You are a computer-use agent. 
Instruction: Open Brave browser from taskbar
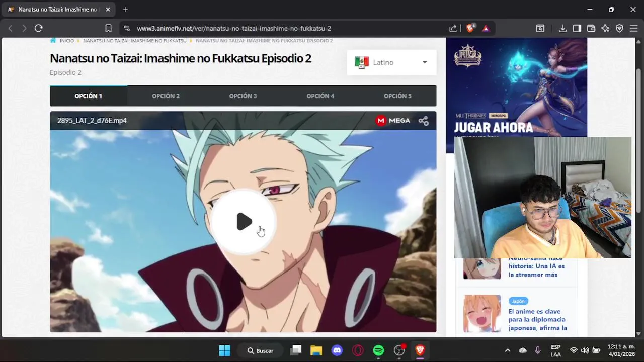(420, 350)
